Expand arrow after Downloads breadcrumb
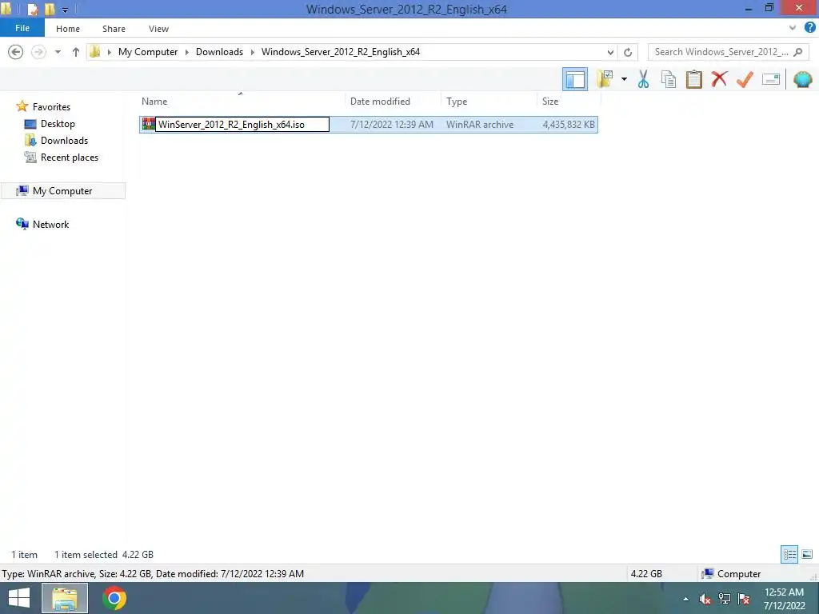This screenshot has height=614, width=819. tap(252, 52)
